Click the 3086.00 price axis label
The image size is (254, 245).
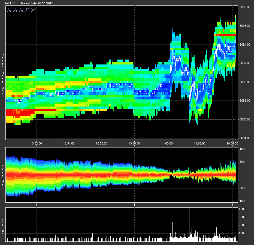tap(245, 120)
